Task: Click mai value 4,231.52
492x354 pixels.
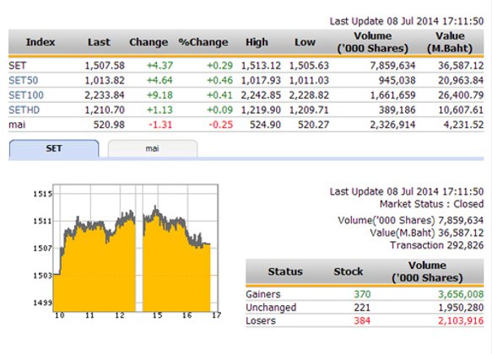Action: pyautogui.click(x=463, y=125)
